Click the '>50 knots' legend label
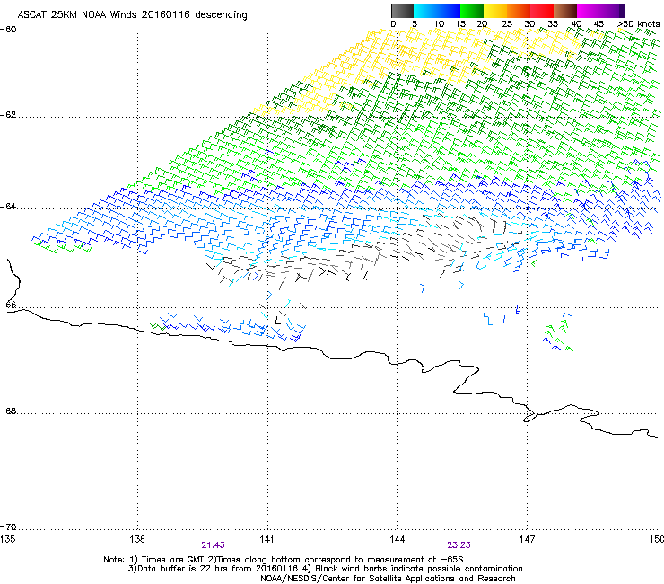 tap(638, 24)
